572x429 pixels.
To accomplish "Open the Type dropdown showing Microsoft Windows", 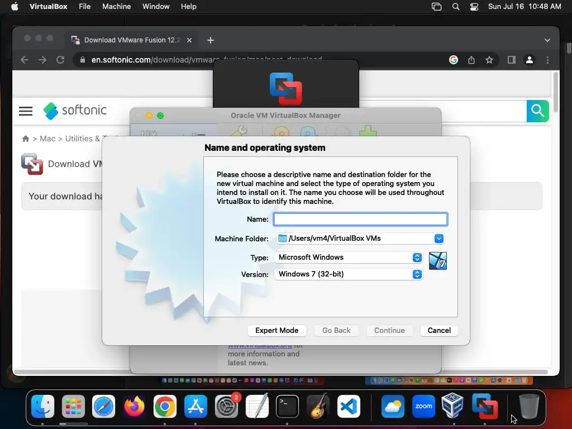I will click(x=348, y=258).
